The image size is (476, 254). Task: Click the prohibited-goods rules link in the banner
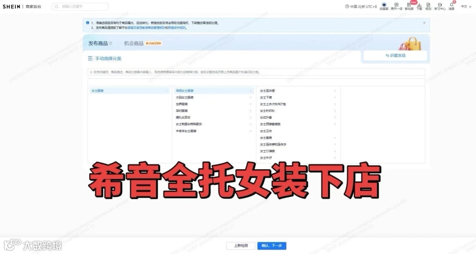[x=146, y=28]
